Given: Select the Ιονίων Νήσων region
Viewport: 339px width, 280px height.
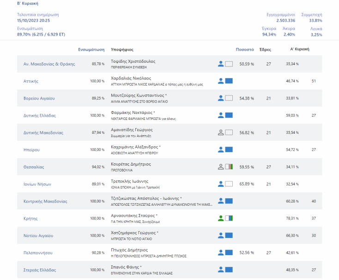Looking at the screenshot, I should (x=37, y=184).
